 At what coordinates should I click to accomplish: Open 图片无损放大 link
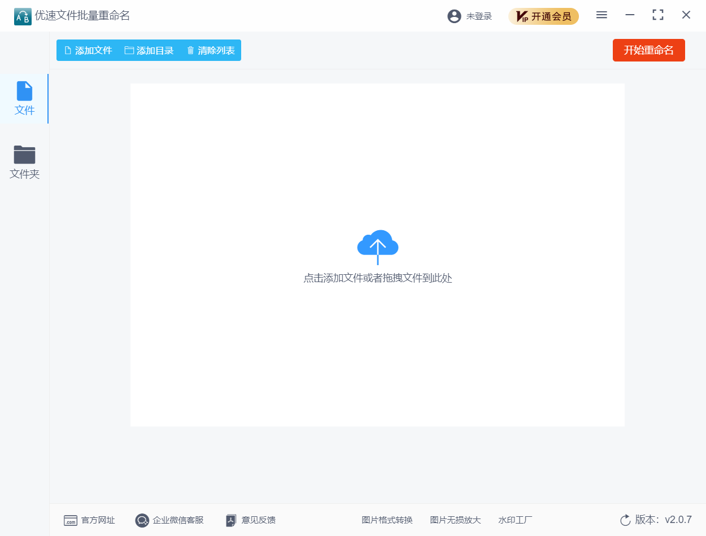[455, 520]
